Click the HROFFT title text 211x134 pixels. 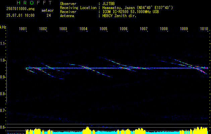34,3
